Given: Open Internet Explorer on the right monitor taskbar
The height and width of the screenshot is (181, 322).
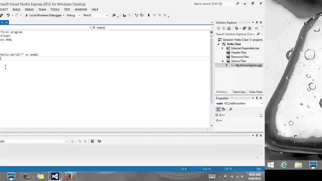Looking at the screenshot, I should tap(284, 165).
